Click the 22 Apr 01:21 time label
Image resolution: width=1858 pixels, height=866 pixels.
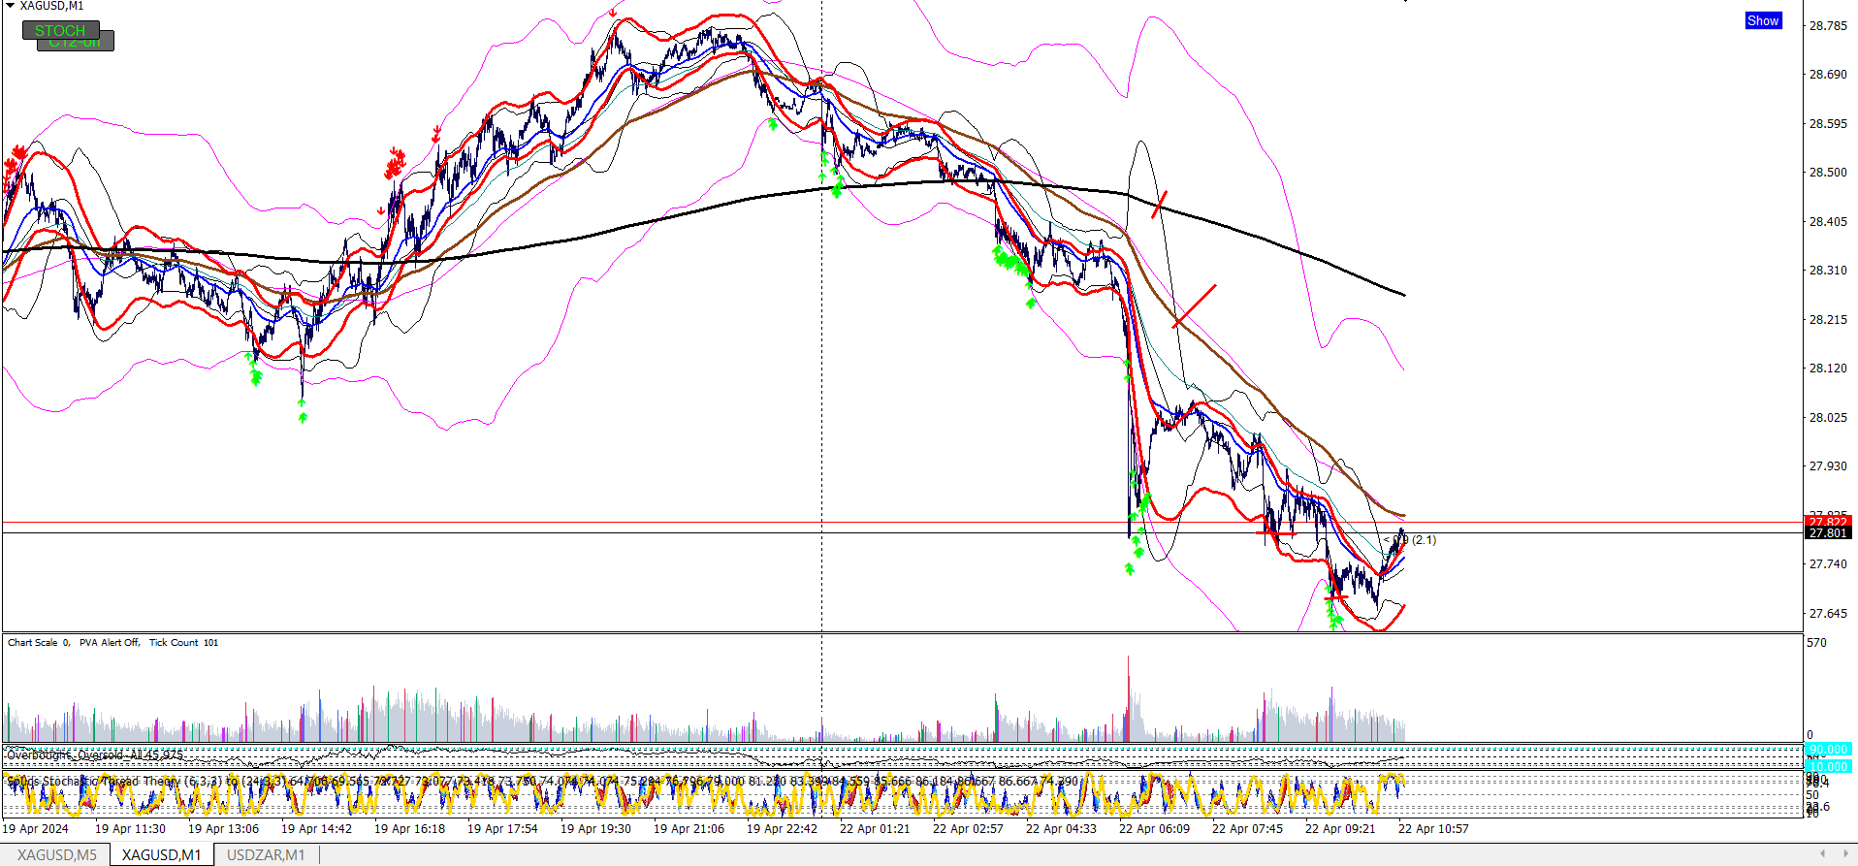click(x=875, y=828)
